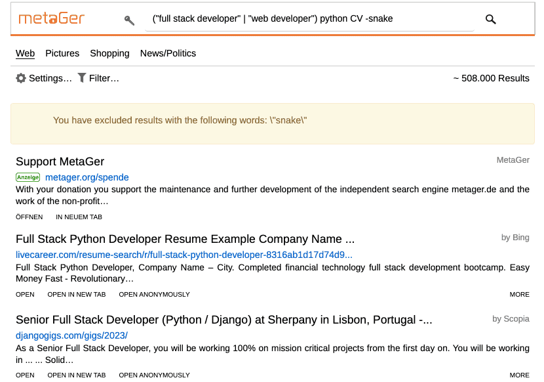Click the magnifying glass search button
Image resolution: width=544 pixels, height=382 pixels.
[490, 19]
